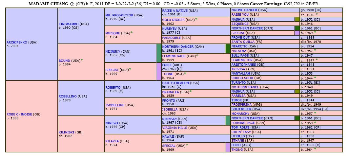This screenshot has width=347, height=156.
Task: Select the KINGMAMBO horse link
Action: coord(69,24)
